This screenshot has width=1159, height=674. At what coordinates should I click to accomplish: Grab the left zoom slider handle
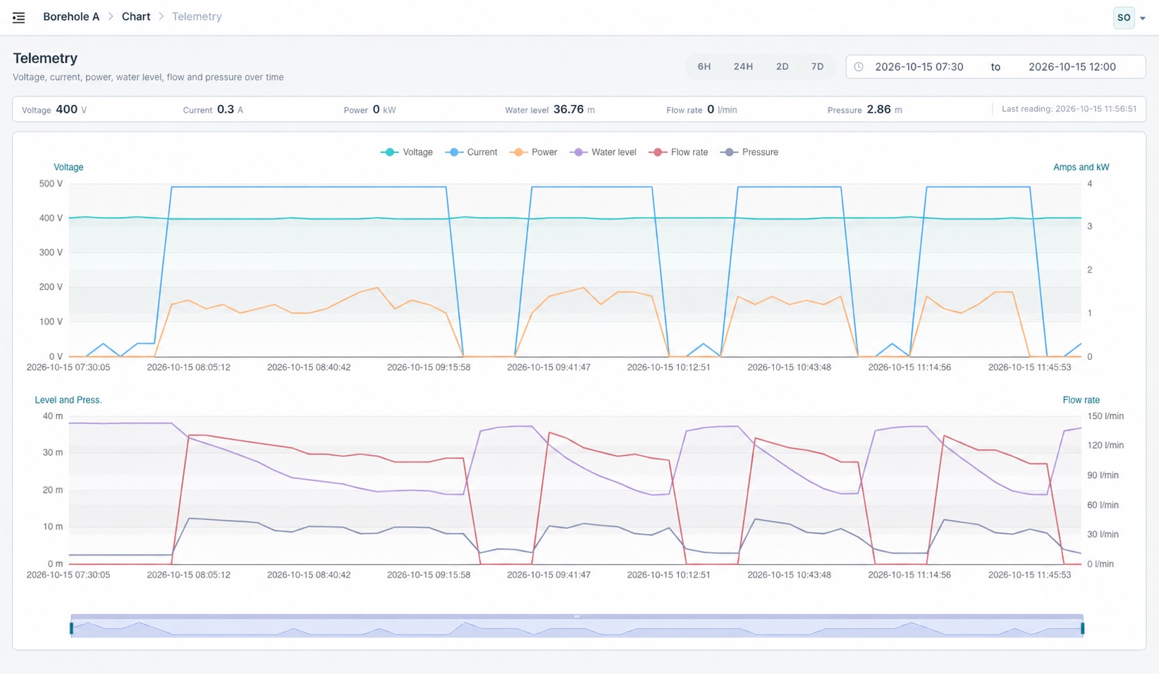[71, 628]
